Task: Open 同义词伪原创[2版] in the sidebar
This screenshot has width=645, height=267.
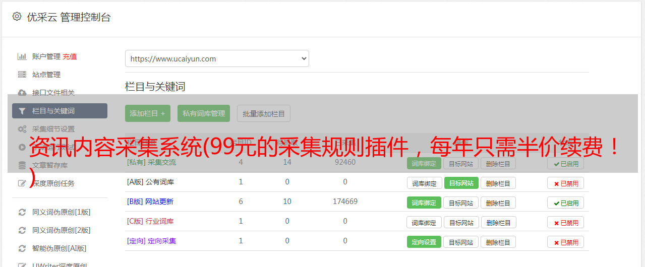Action: tap(62, 230)
